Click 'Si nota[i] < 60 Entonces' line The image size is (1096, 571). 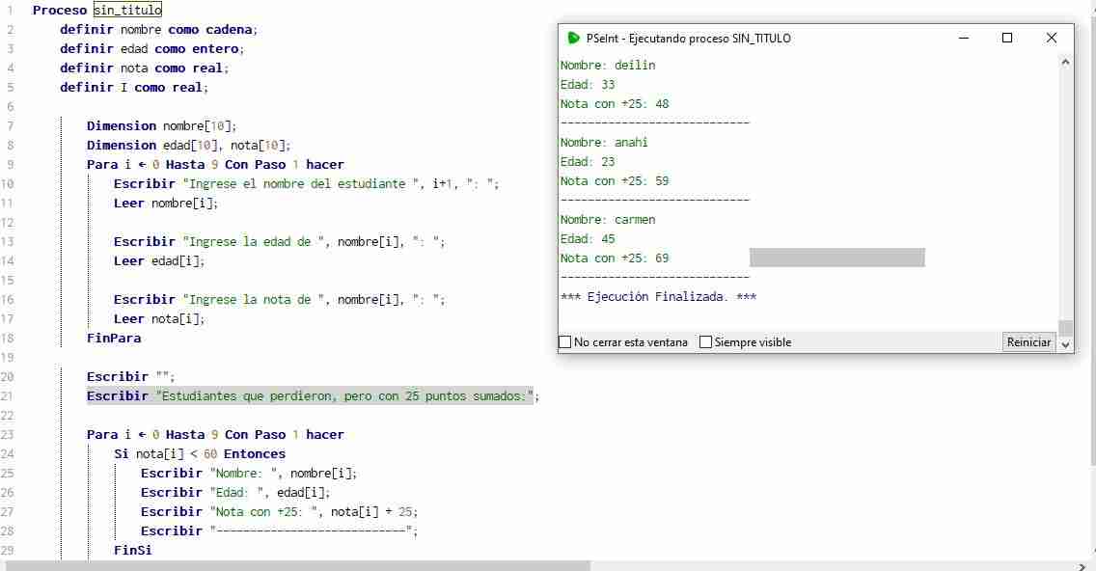coord(200,454)
